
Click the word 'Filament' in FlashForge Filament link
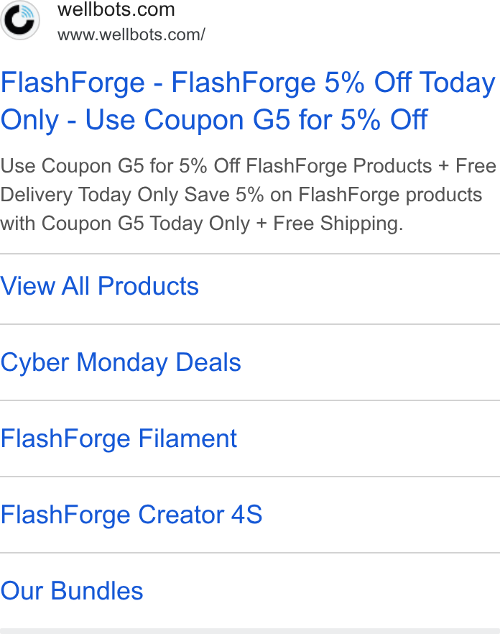[x=187, y=438]
